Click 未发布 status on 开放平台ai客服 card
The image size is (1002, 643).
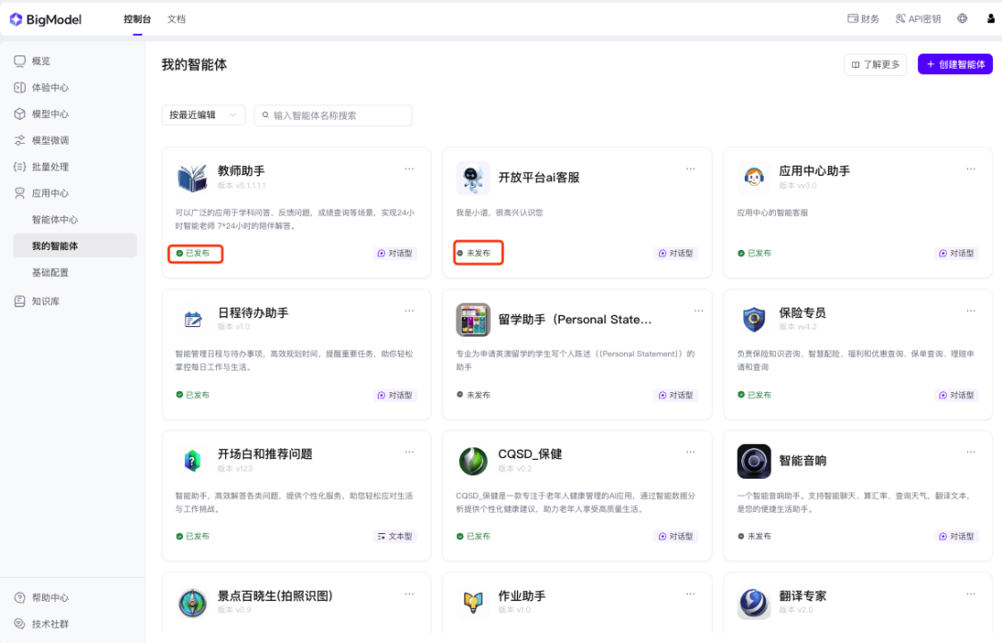coord(473,253)
